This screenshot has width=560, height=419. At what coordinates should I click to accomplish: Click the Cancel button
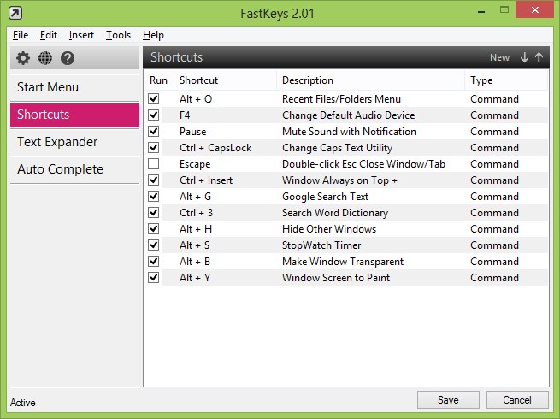pyautogui.click(x=517, y=399)
